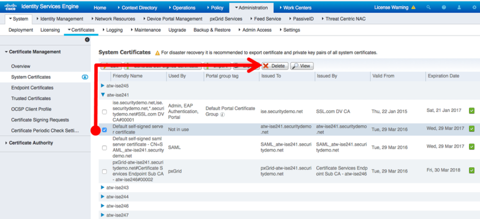The width and height of the screenshot is (480, 219).
Task: Open the user account icon
Action: [x=459, y=7]
